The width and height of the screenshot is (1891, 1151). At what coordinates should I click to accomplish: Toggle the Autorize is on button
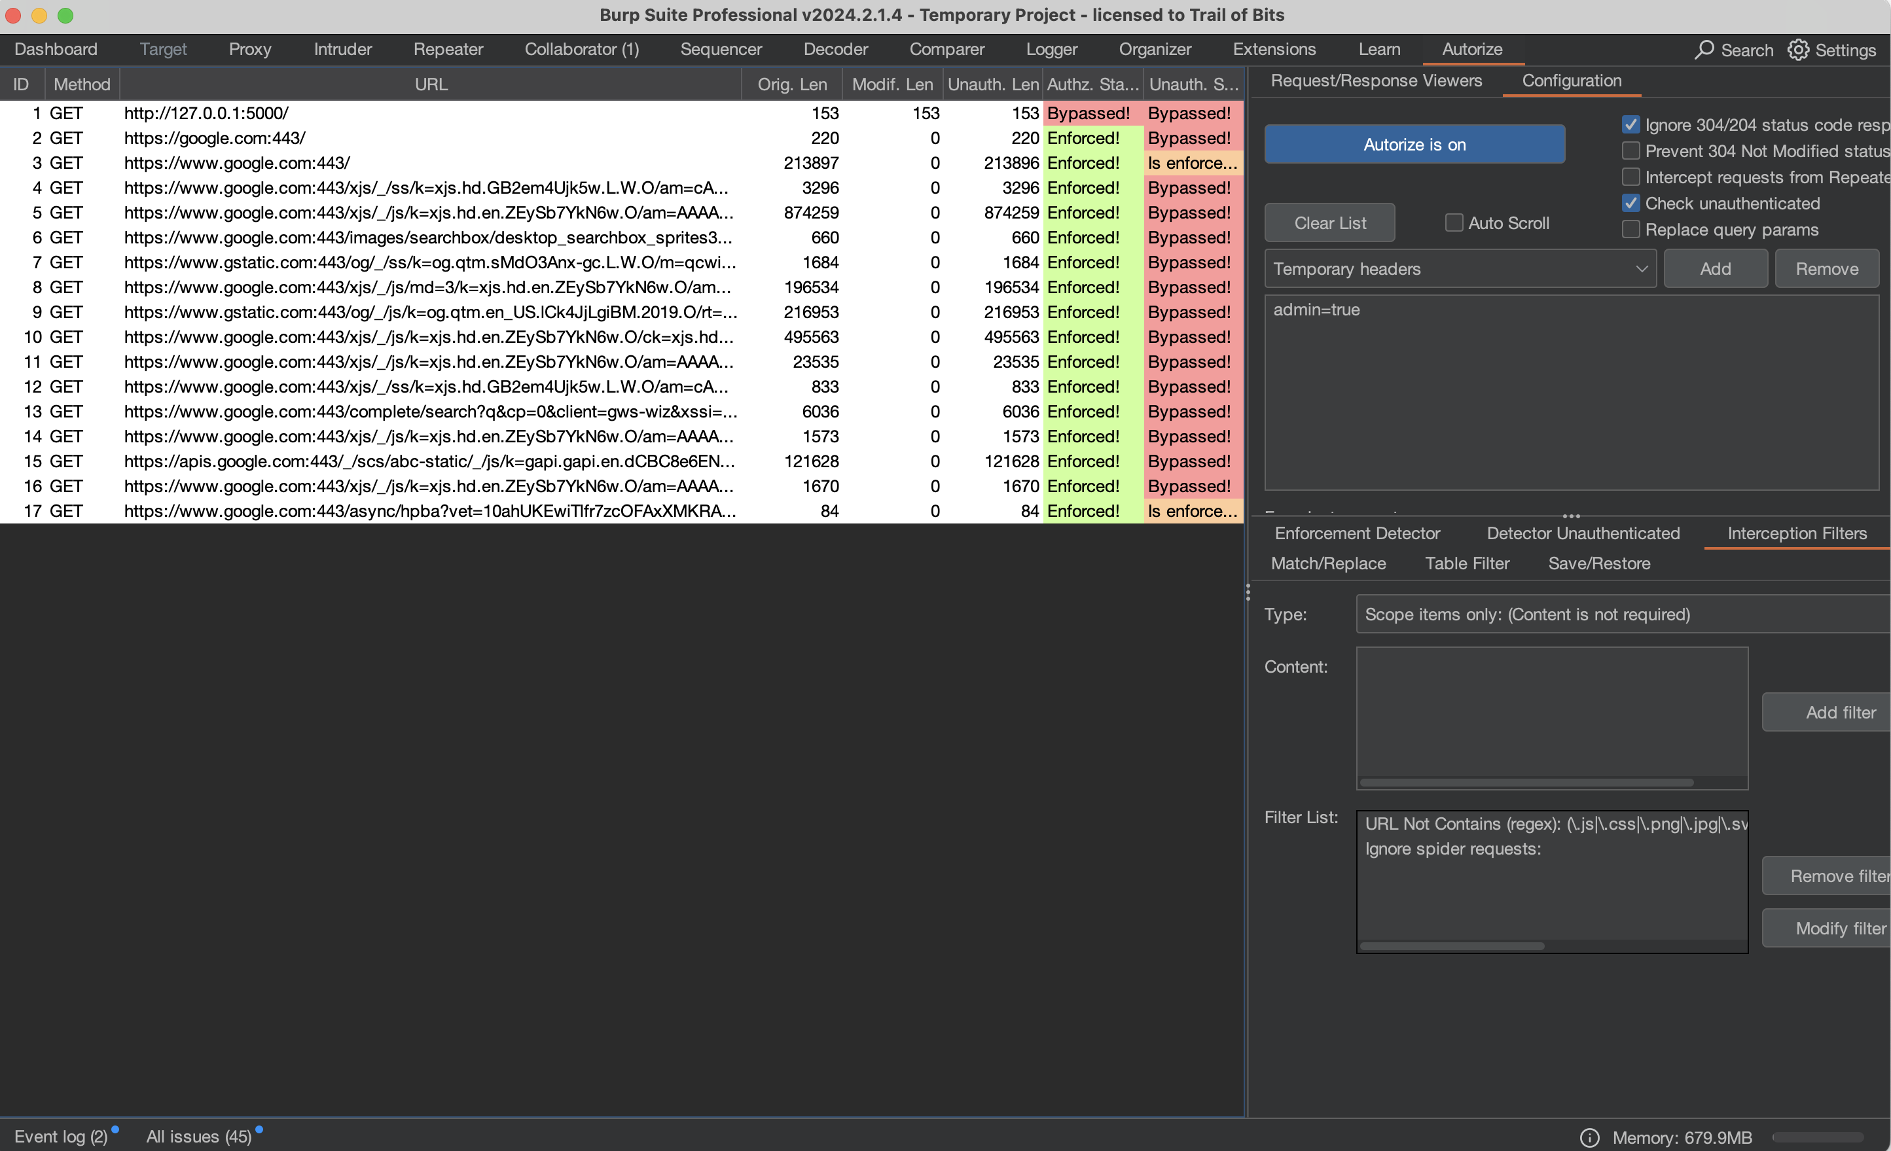point(1414,144)
